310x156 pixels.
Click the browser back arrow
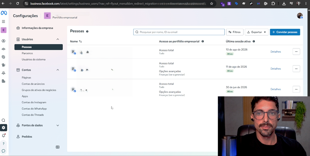3,3
